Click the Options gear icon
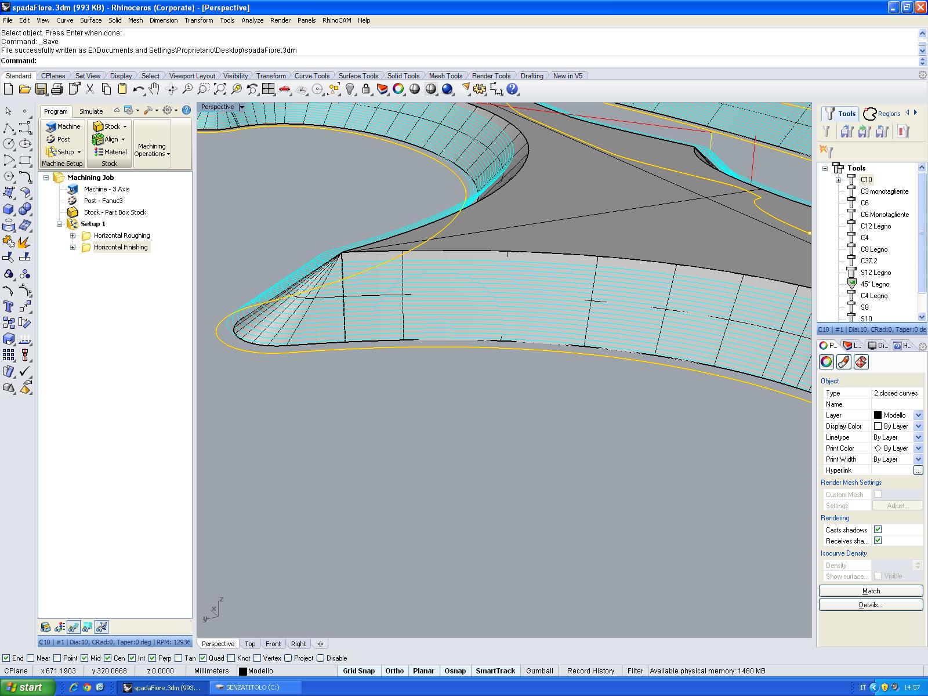 coord(480,89)
